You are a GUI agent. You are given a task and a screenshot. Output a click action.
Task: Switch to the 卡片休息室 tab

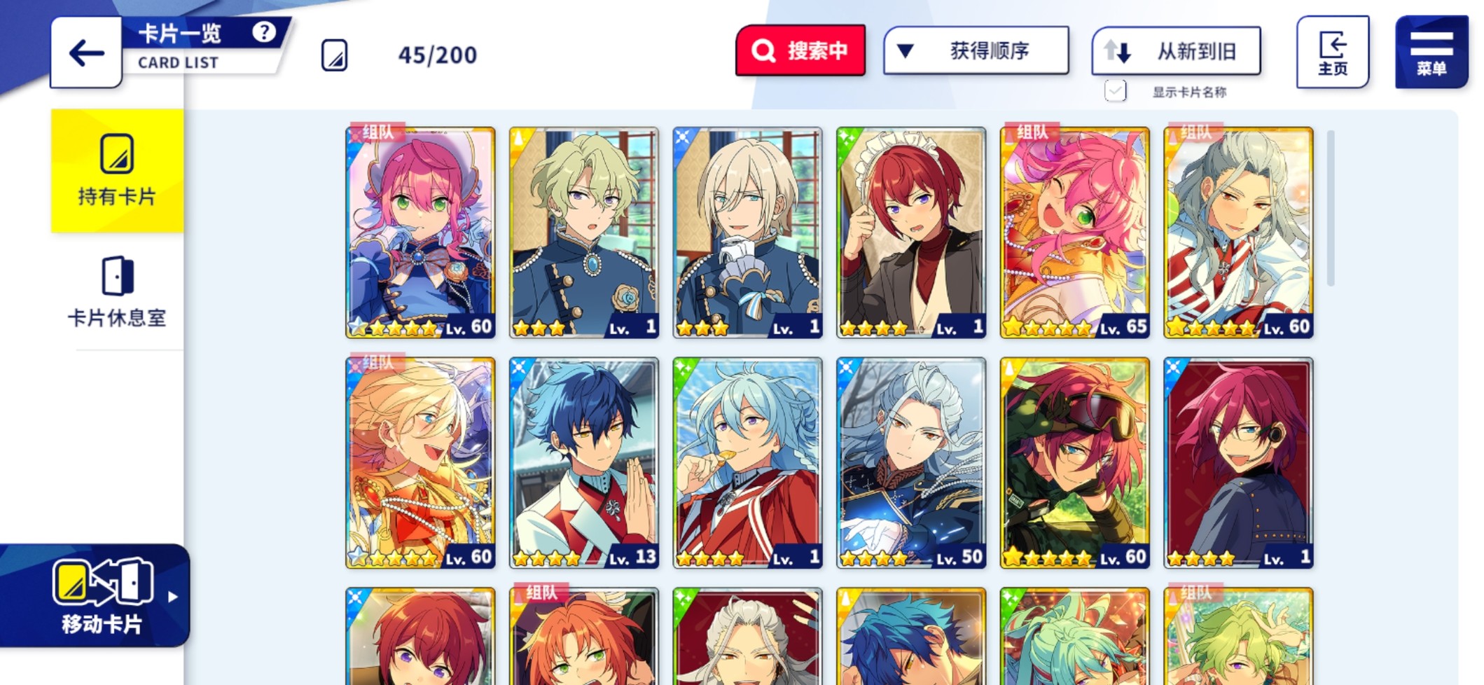pos(117,292)
